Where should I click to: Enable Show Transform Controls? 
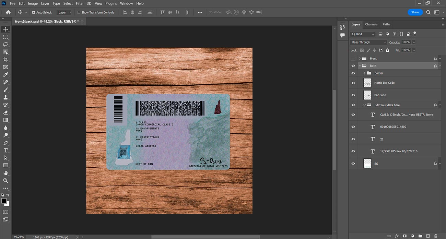[x=79, y=12]
